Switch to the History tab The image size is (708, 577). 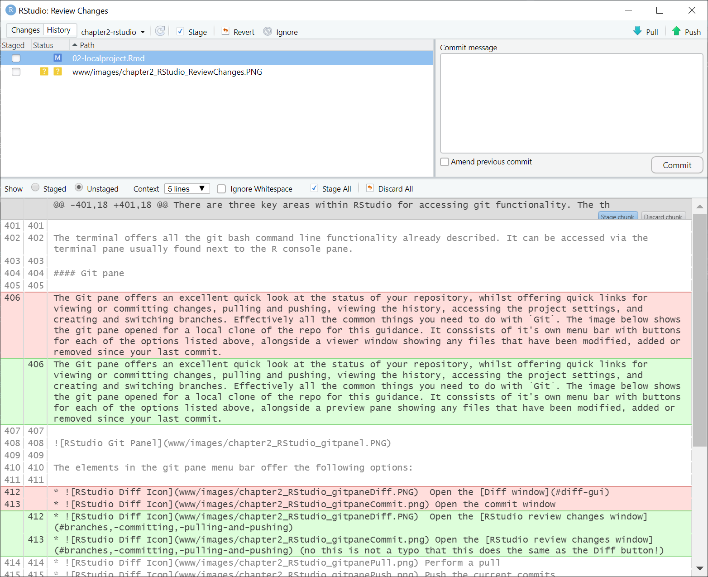pos(59,30)
